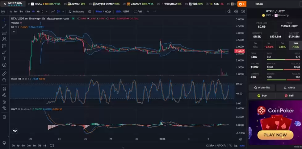The height and width of the screenshot is (149, 302).
Task: Select the trend line drawing tool
Action: 4,26
